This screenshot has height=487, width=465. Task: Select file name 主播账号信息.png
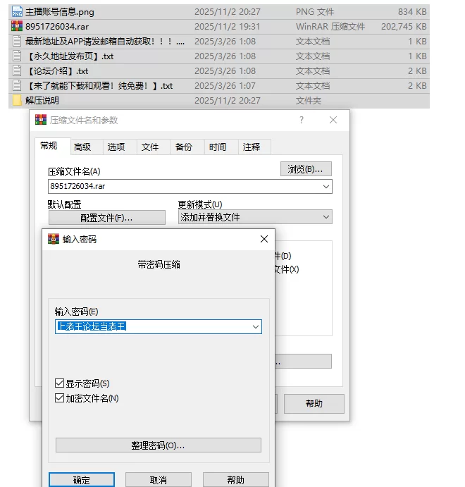60,12
